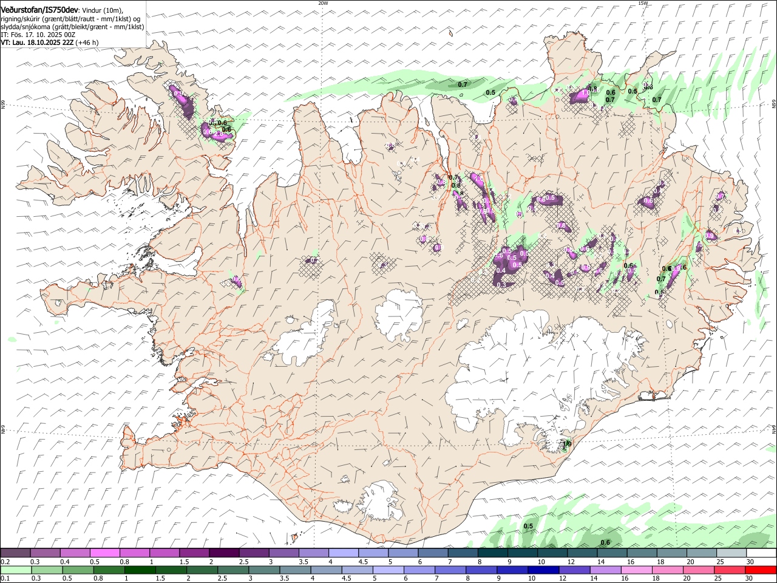Select the light green 0.3–0.5 rain legend swatch

[47, 570]
